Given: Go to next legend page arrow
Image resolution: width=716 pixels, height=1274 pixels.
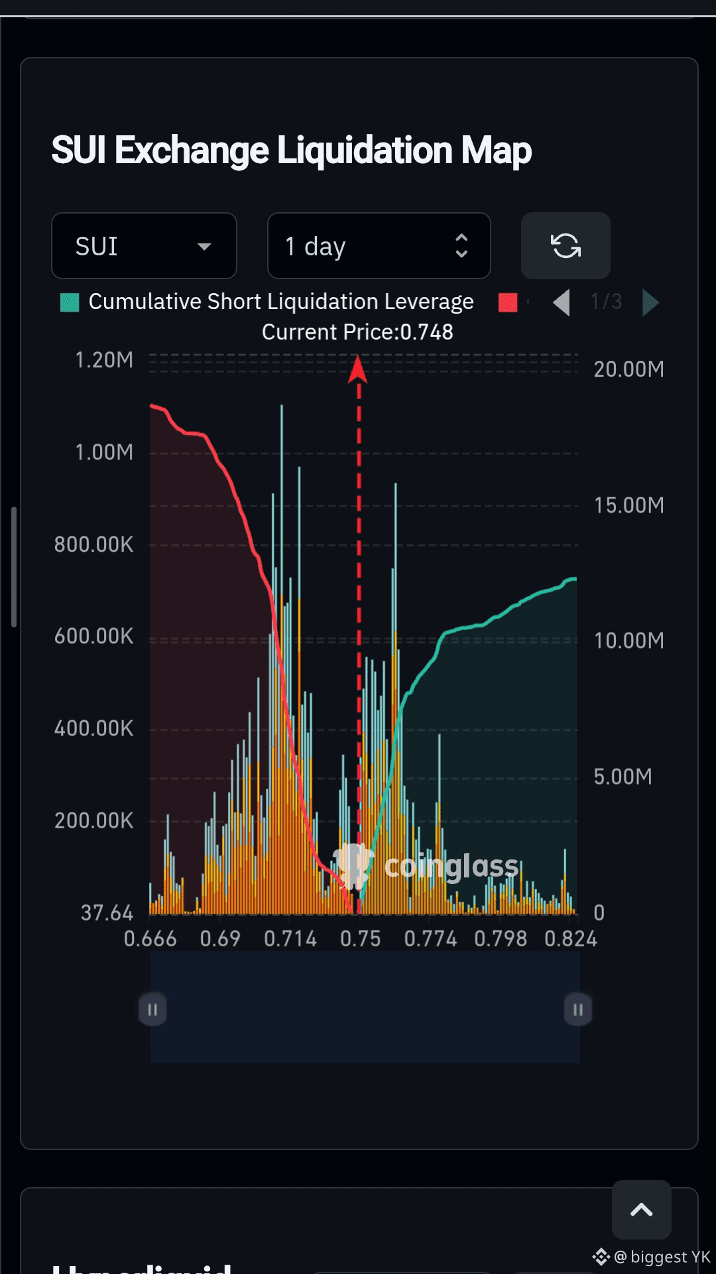Looking at the screenshot, I should pyautogui.click(x=650, y=302).
